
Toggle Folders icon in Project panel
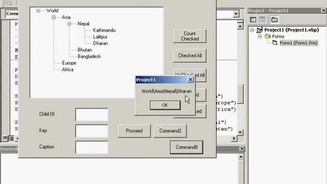click(274, 20)
